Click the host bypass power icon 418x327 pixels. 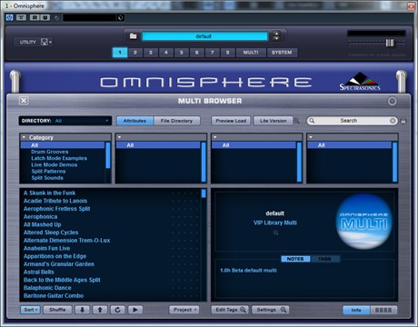tap(9, 17)
